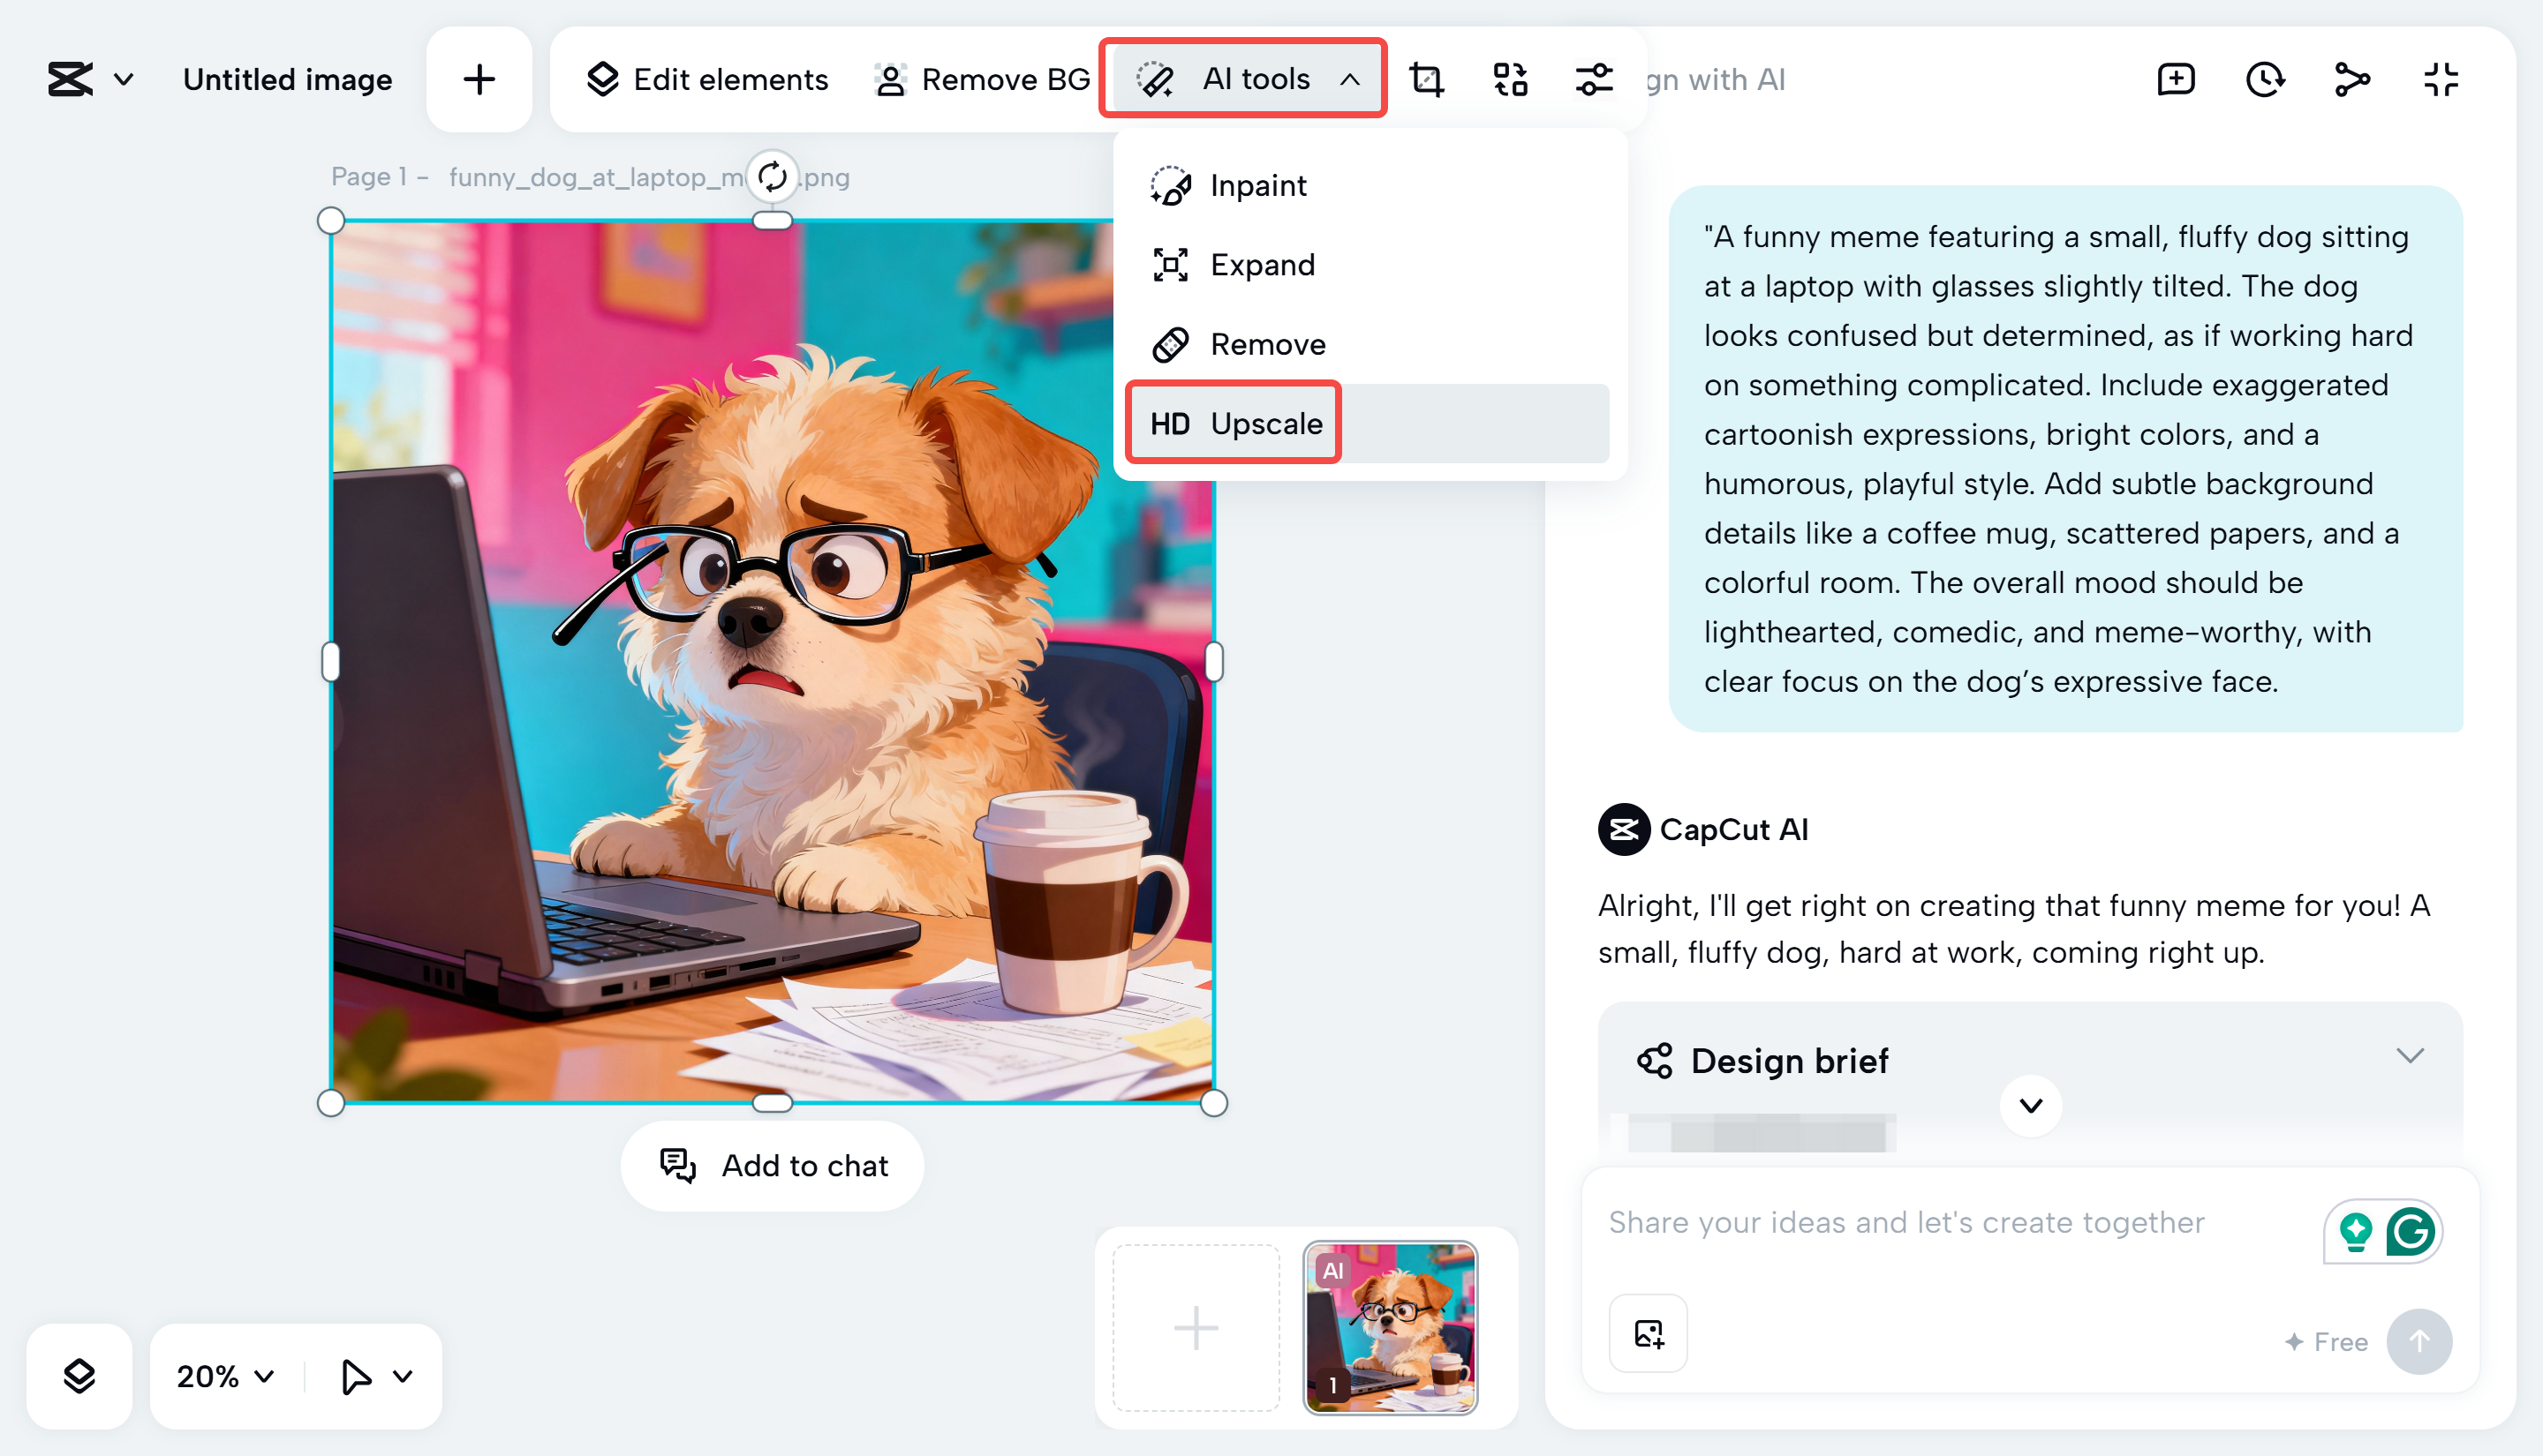
Task: Click the Add to chat button
Action: pos(773,1165)
